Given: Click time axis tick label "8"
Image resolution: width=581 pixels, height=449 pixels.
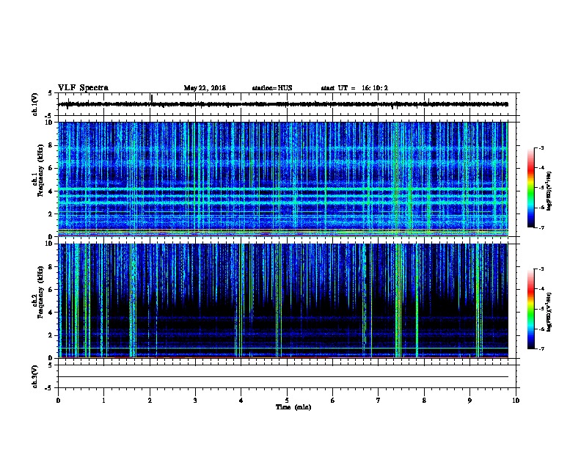Looking at the screenshot, I should click(424, 401).
